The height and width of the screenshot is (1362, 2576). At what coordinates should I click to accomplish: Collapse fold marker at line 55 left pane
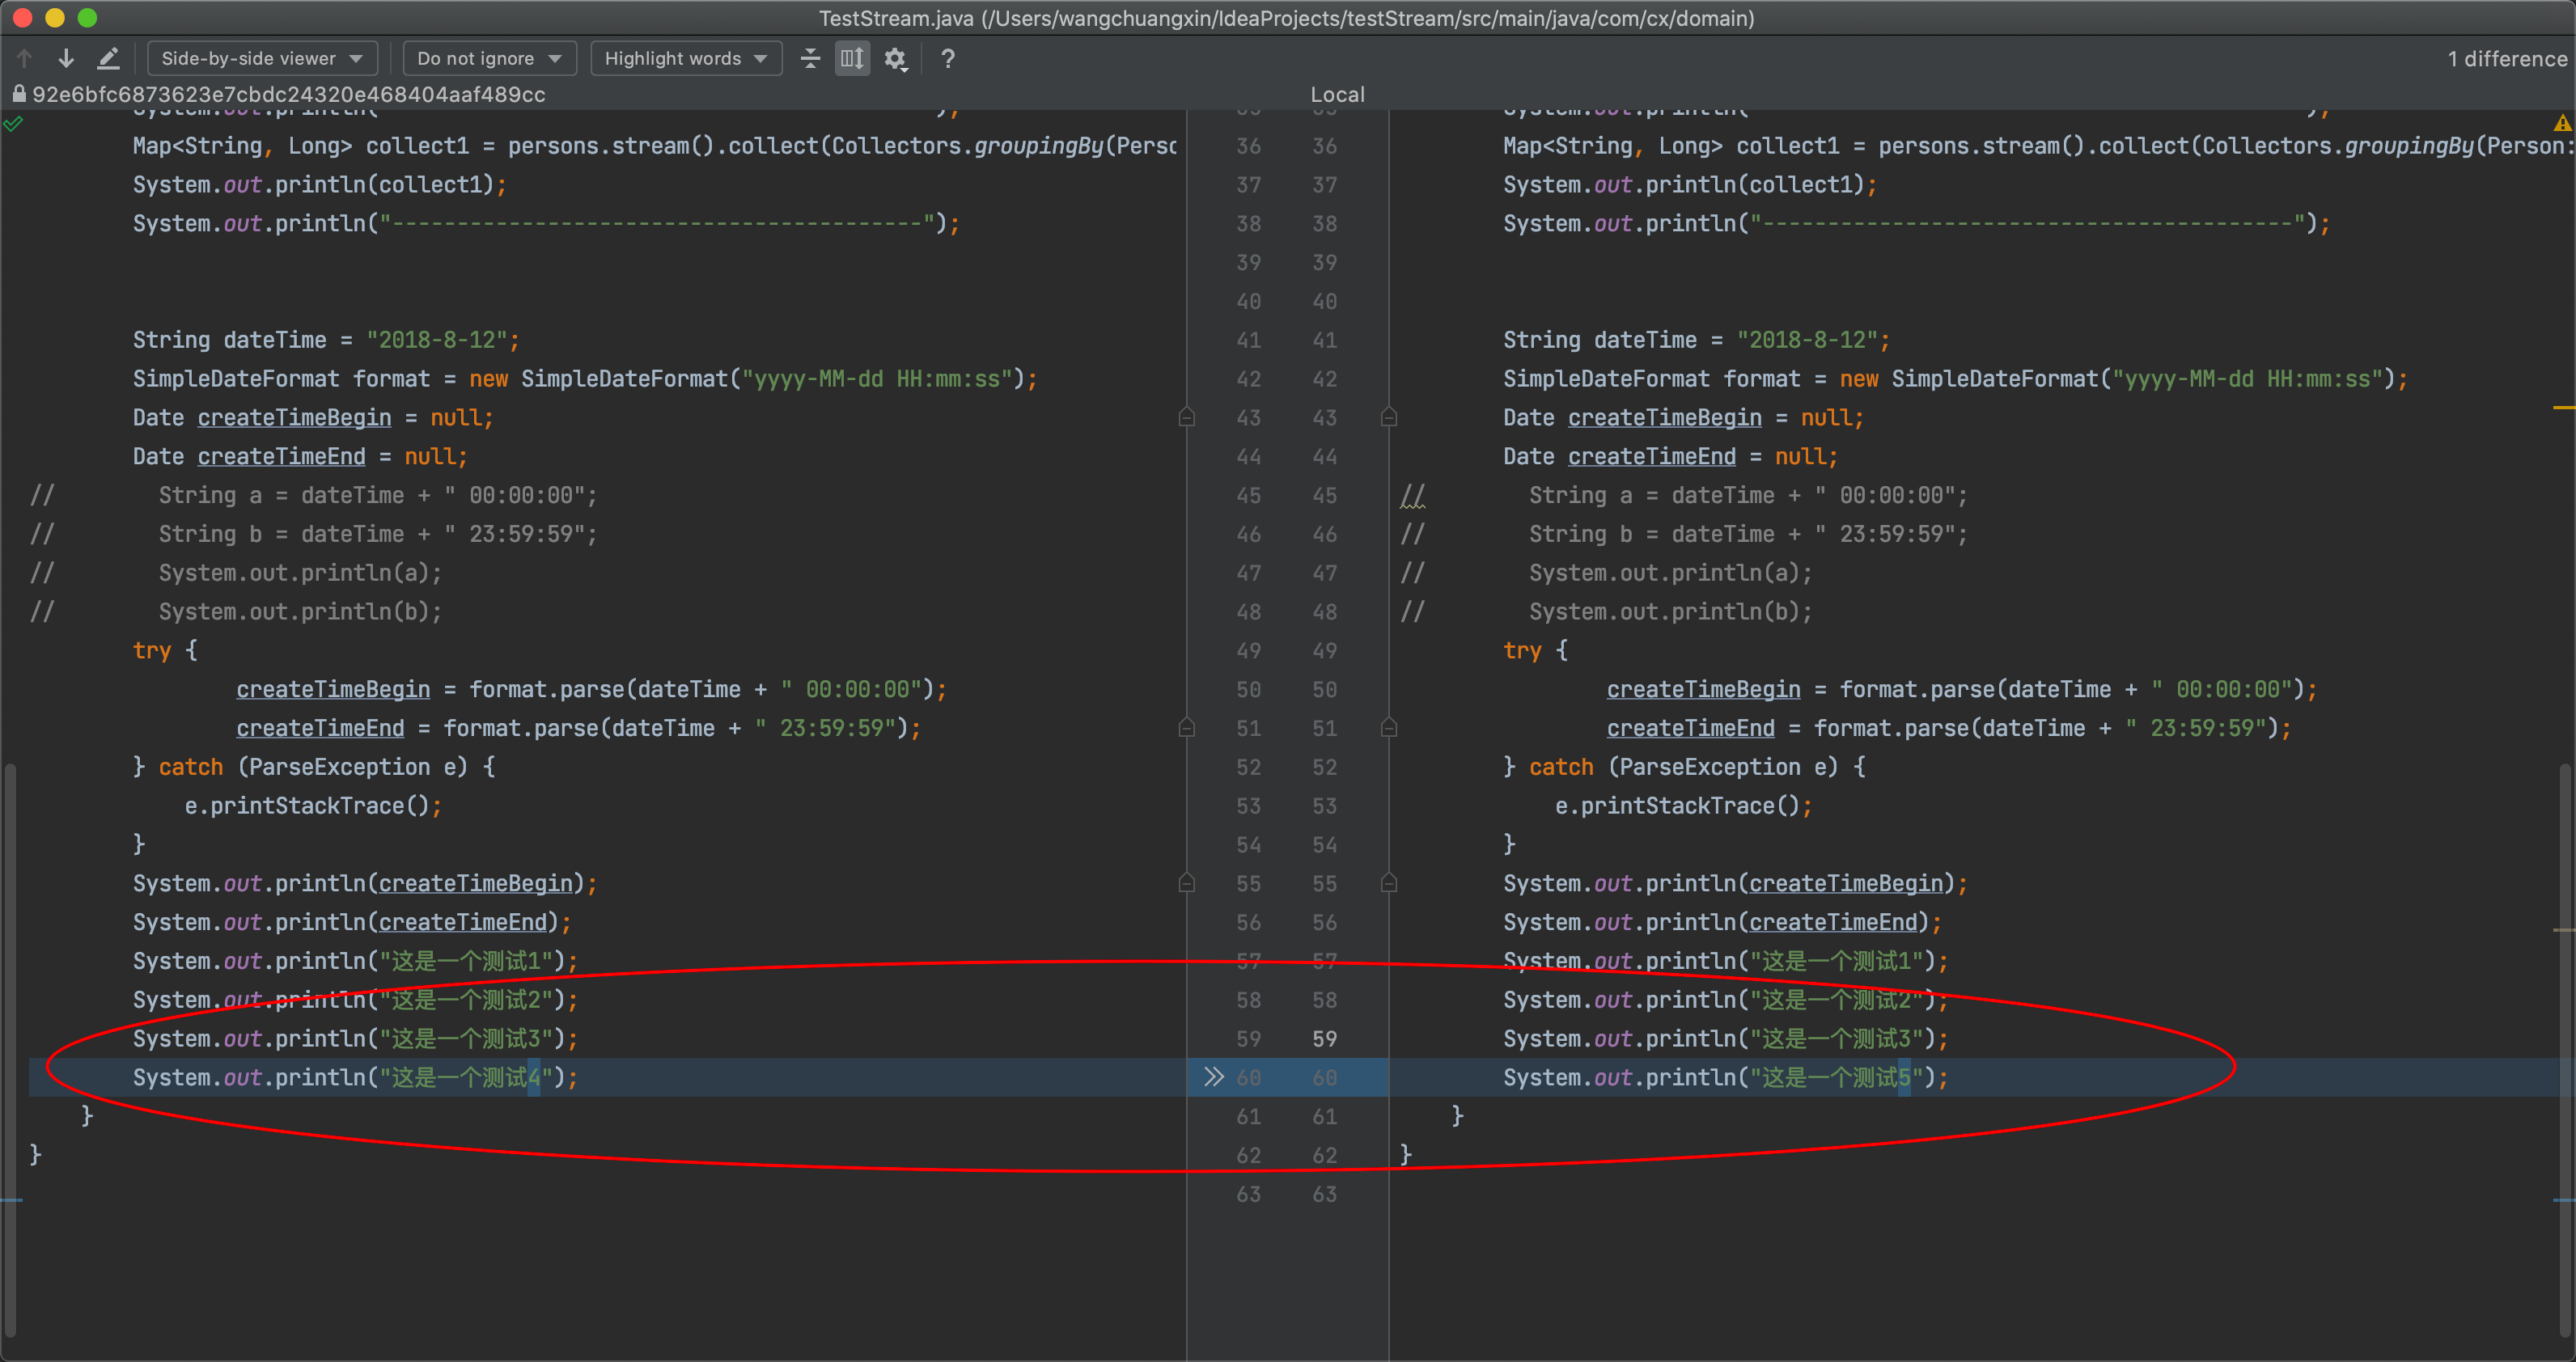coord(1186,883)
